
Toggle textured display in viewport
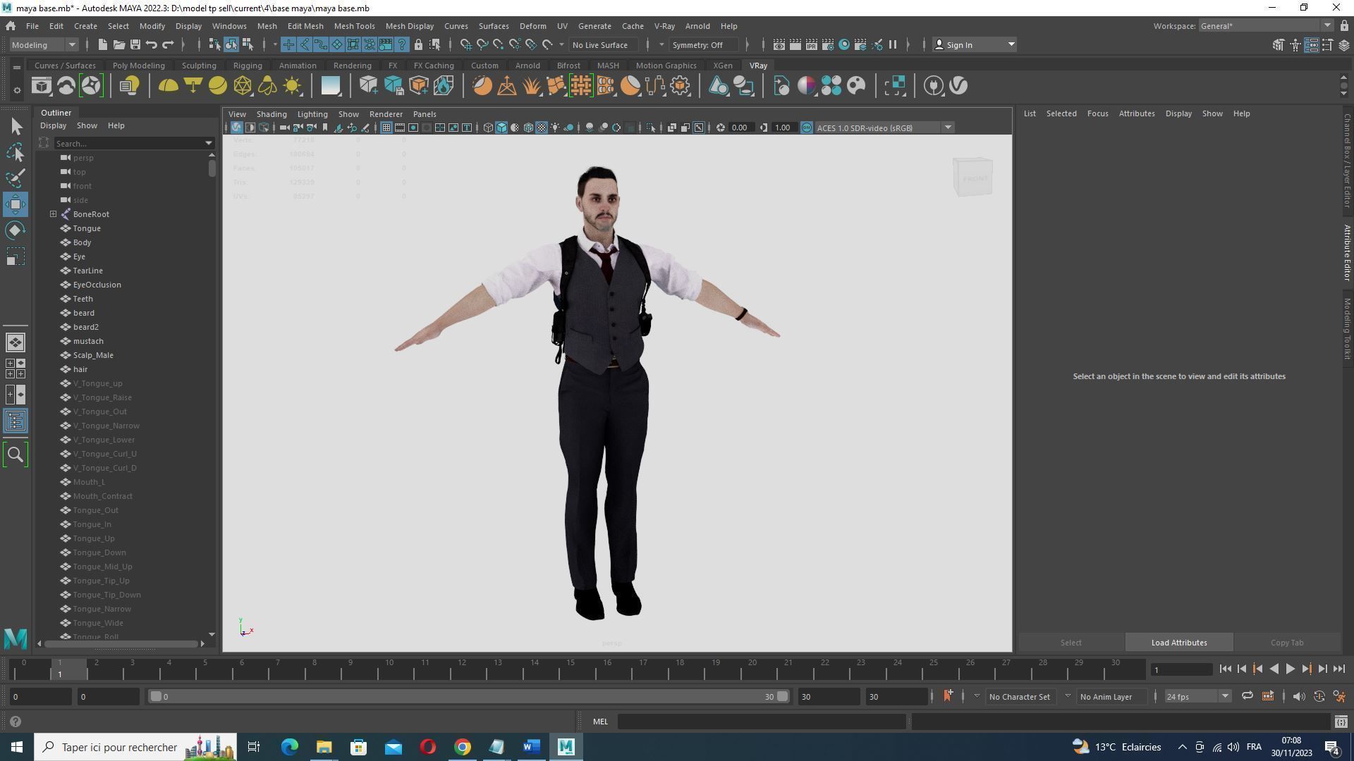tap(542, 128)
